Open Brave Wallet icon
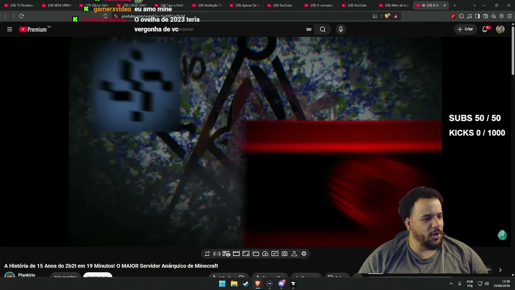Viewport: 515px width, 290px height. click(x=485, y=16)
